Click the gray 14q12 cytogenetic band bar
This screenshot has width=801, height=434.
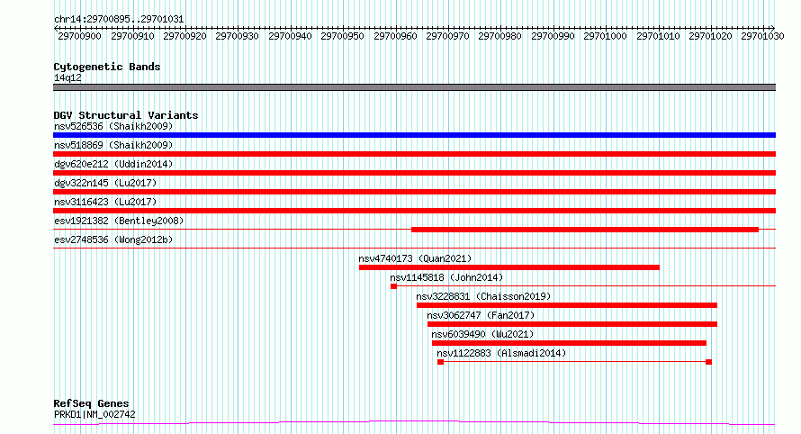click(414, 87)
